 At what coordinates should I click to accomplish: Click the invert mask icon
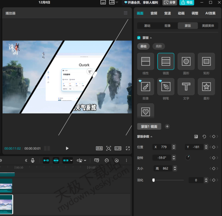click(x=196, y=137)
